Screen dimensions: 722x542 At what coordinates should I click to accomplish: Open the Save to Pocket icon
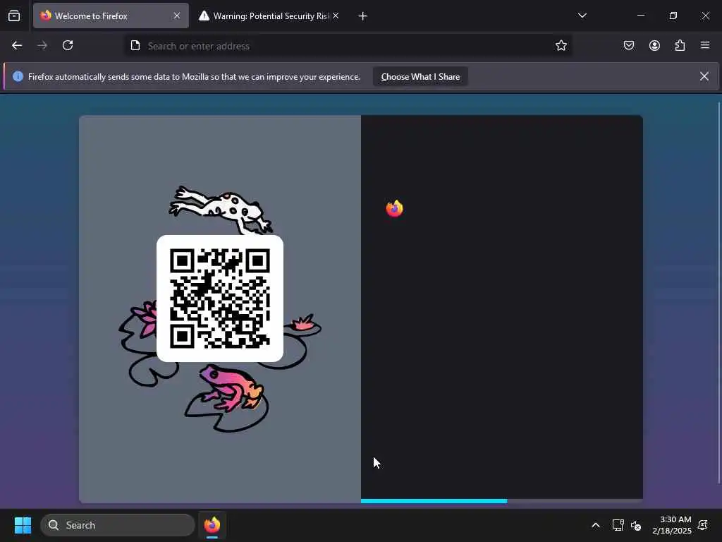(629, 46)
